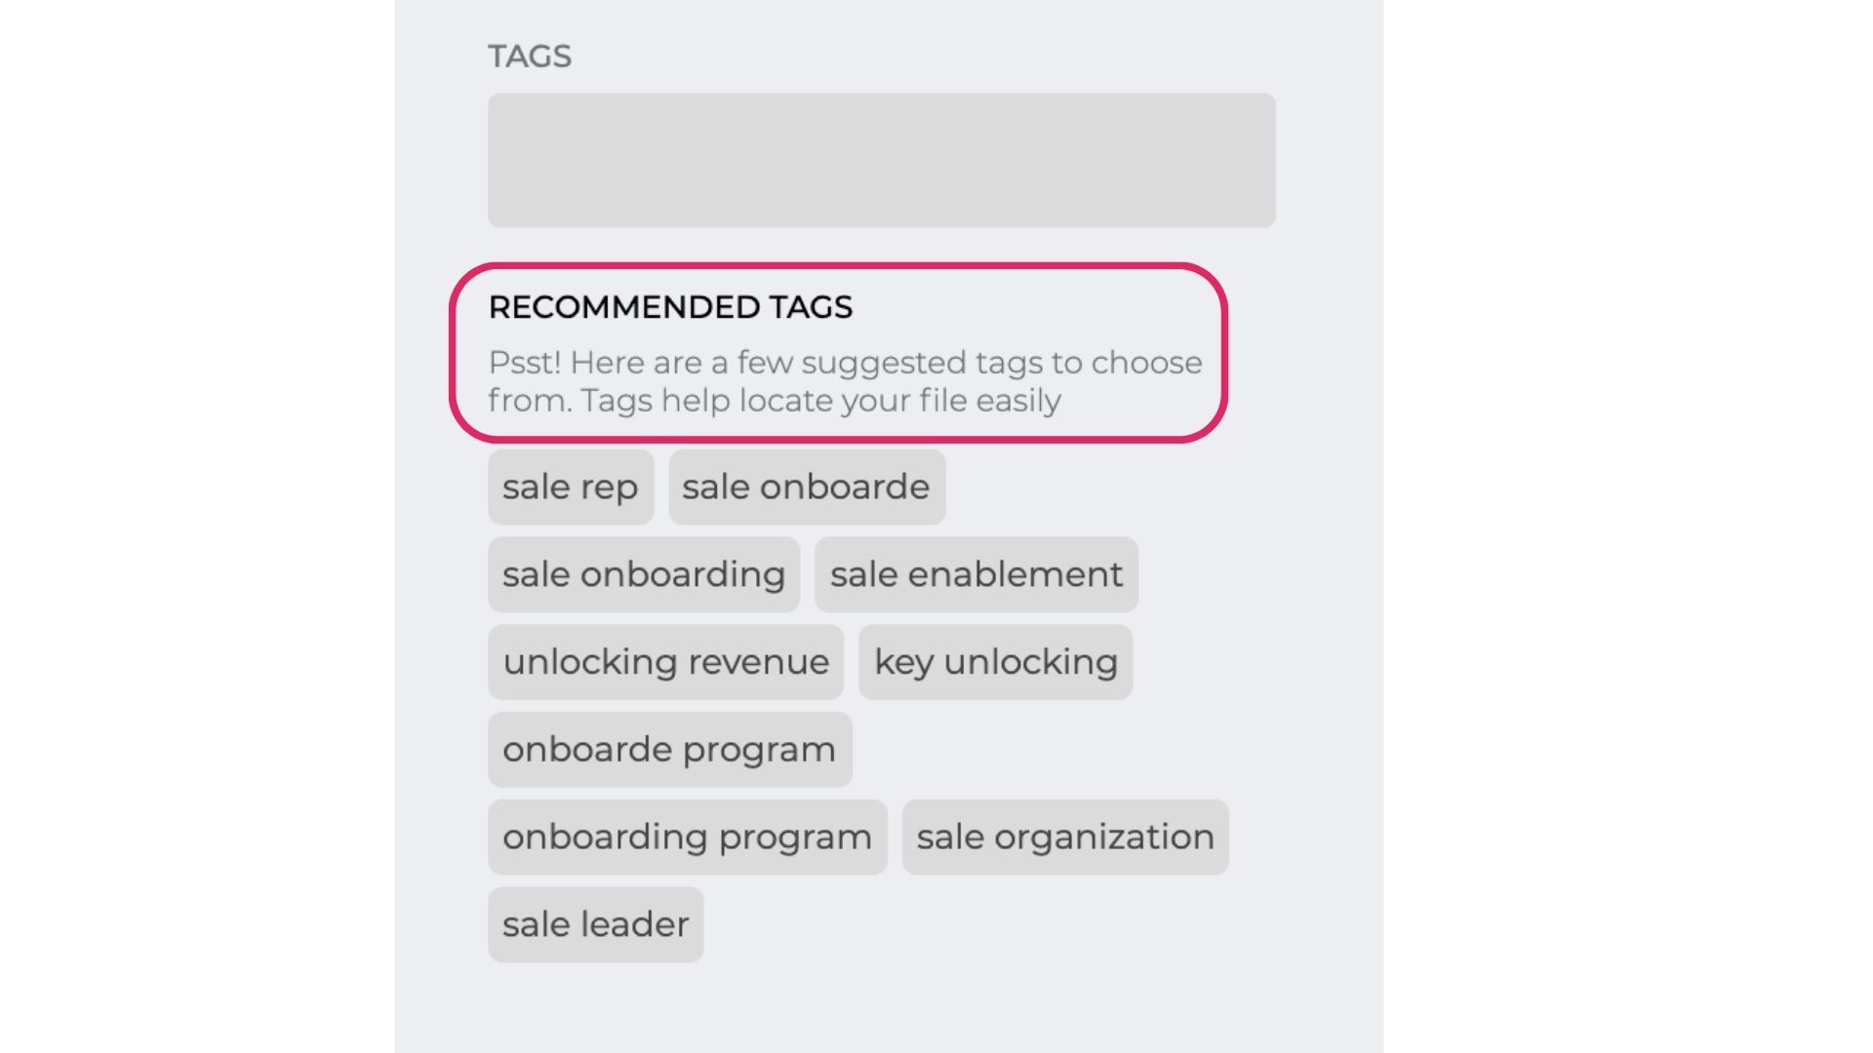
Task: Click the Tags input field
Action: click(881, 160)
